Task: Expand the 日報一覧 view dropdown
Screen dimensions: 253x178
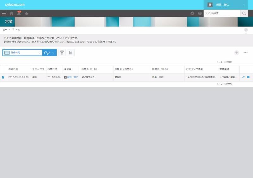Action: point(39,53)
